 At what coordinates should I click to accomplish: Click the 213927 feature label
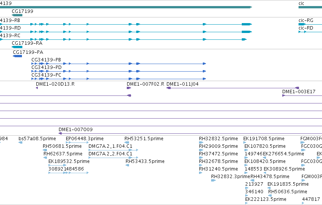click(x=254, y=184)
